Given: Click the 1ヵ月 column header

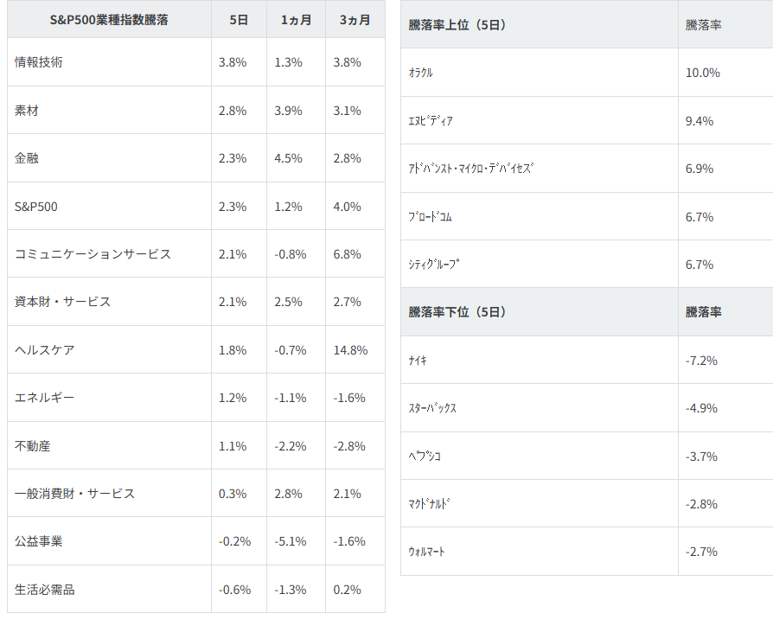Looking at the screenshot, I should [x=296, y=20].
